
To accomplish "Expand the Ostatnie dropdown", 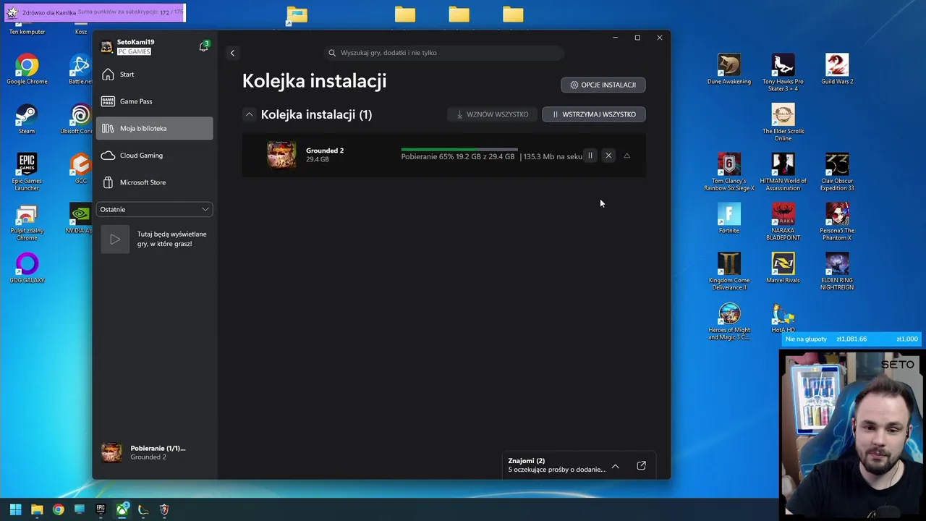I will coord(154,209).
